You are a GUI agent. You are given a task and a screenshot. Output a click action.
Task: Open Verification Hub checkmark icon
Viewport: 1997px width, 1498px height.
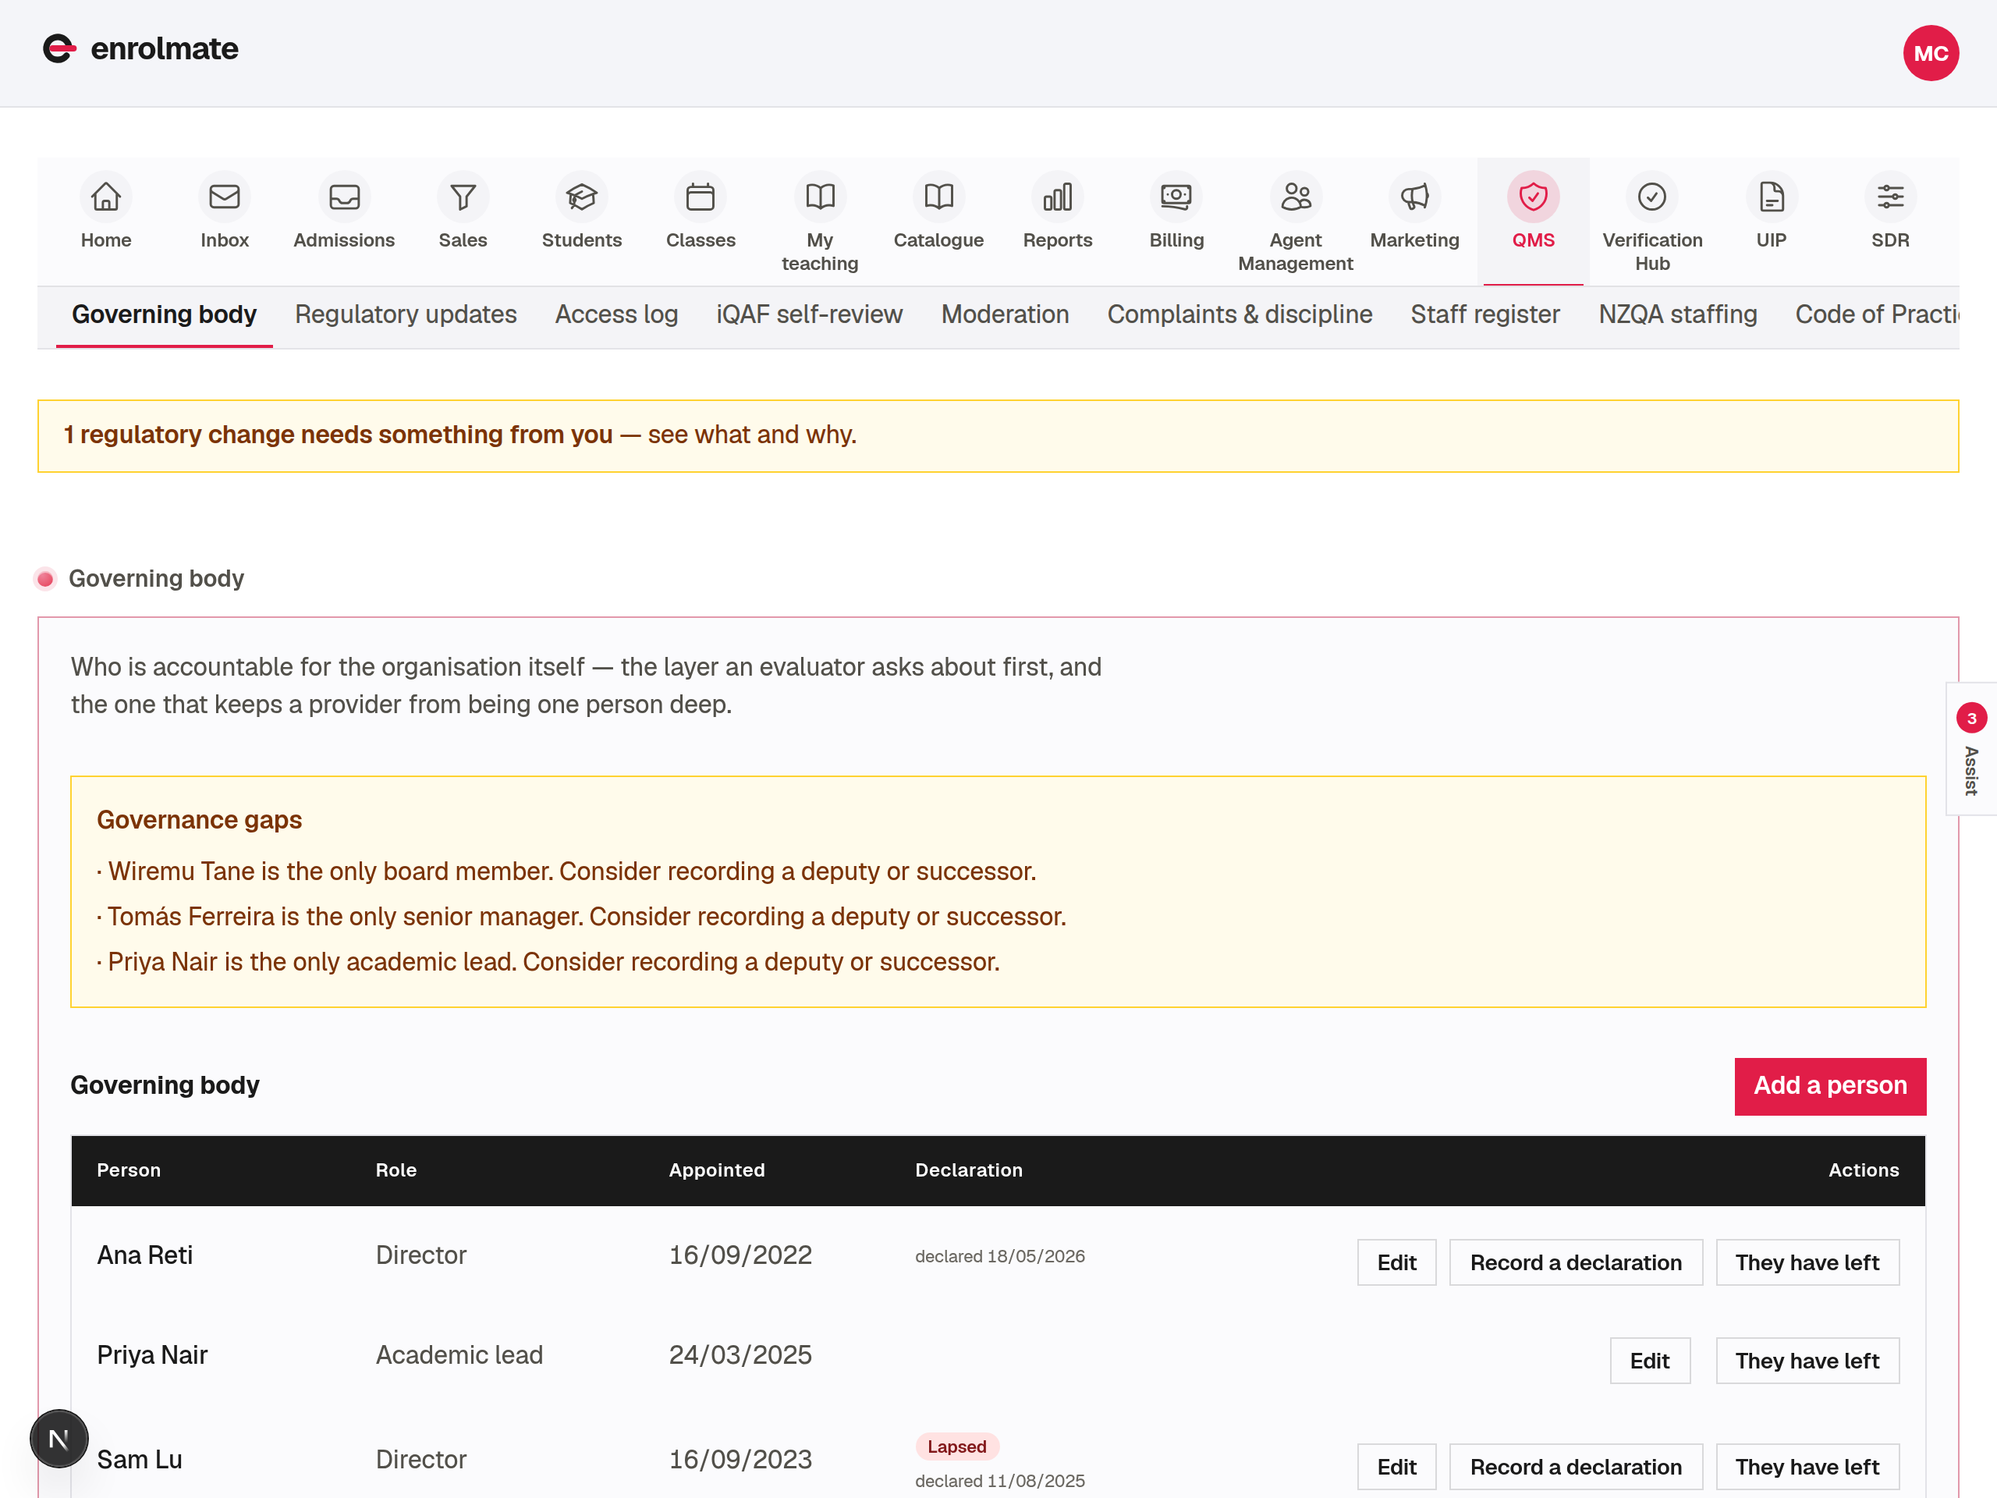1652,196
